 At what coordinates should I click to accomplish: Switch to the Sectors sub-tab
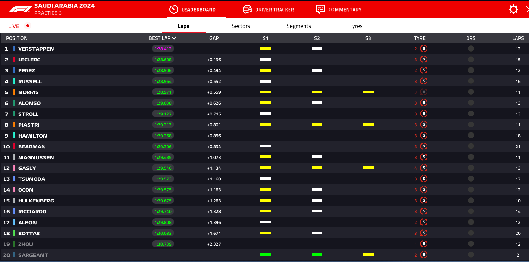pos(241,26)
